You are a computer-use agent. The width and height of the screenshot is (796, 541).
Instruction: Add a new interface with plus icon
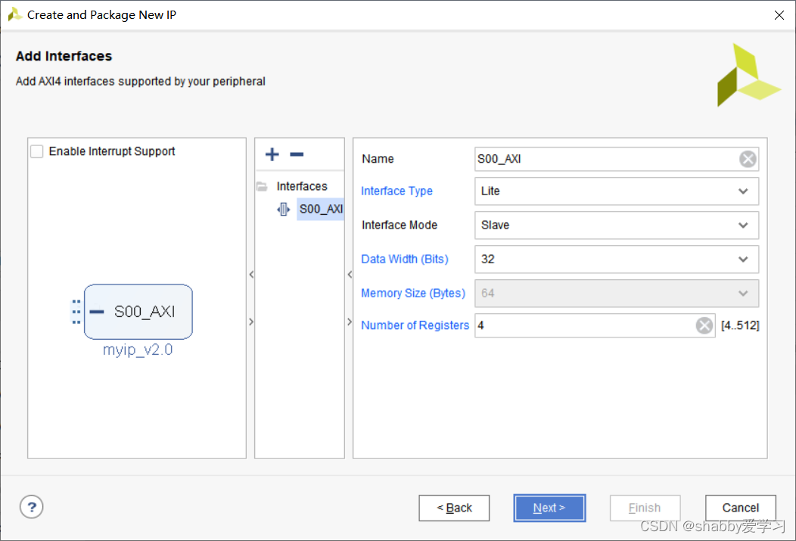(x=272, y=154)
